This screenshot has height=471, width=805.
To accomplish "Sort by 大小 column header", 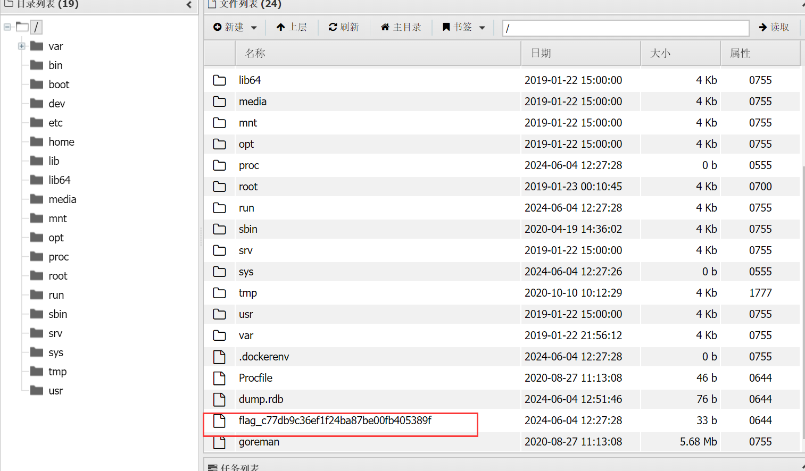I will 660,53.
